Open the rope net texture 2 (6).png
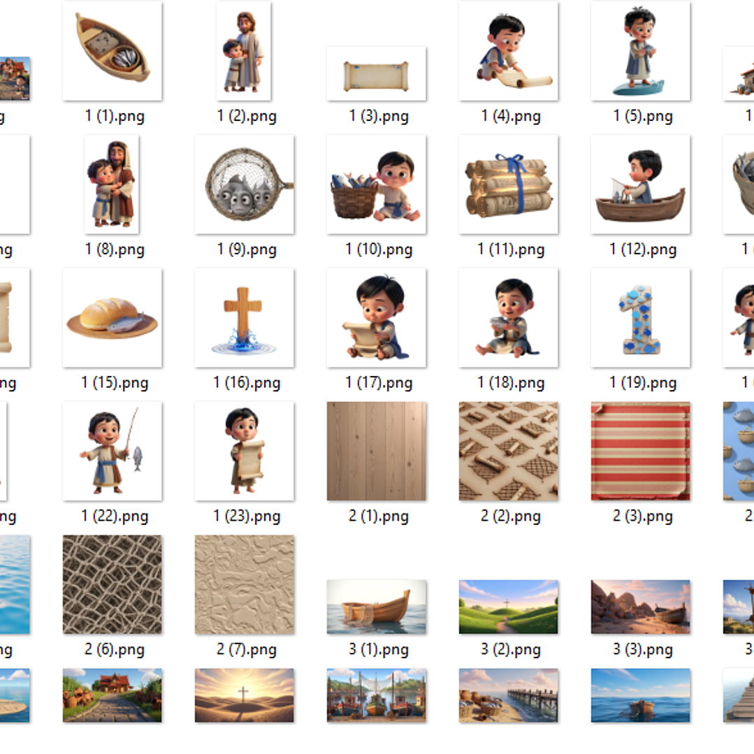The height and width of the screenshot is (754, 754). pyautogui.click(x=112, y=584)
